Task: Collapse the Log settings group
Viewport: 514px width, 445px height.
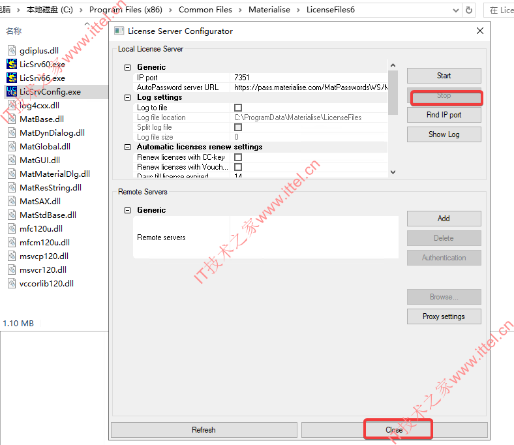Action: (127, 97)
